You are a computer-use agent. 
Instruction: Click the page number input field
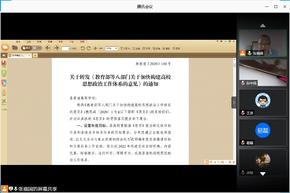click(x=65, y=48)
